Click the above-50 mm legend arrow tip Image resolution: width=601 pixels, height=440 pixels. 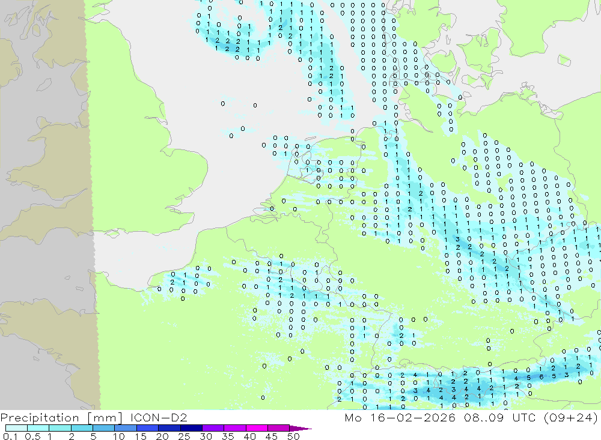pos(300,428)
